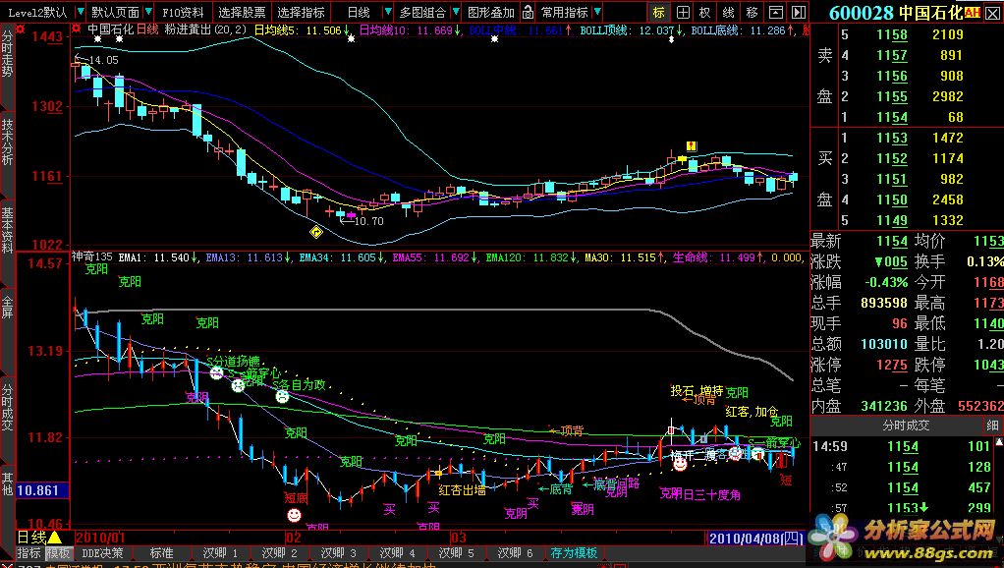Click the F10资料 button
1004x568 pixels.
(182, 13)
